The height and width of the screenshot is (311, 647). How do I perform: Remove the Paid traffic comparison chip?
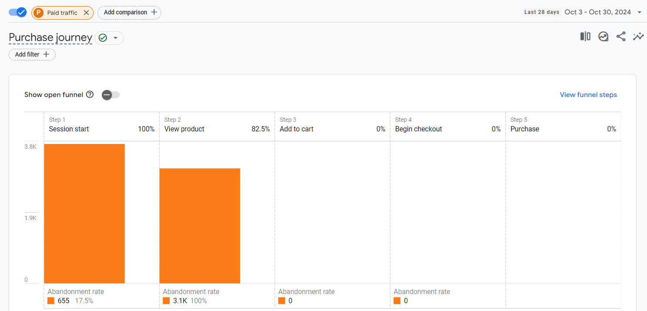click(x=86, y=13)
